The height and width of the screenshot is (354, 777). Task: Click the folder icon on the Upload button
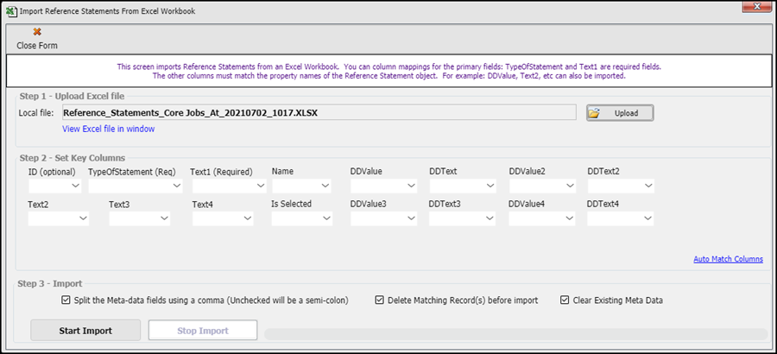coord(594,113)
